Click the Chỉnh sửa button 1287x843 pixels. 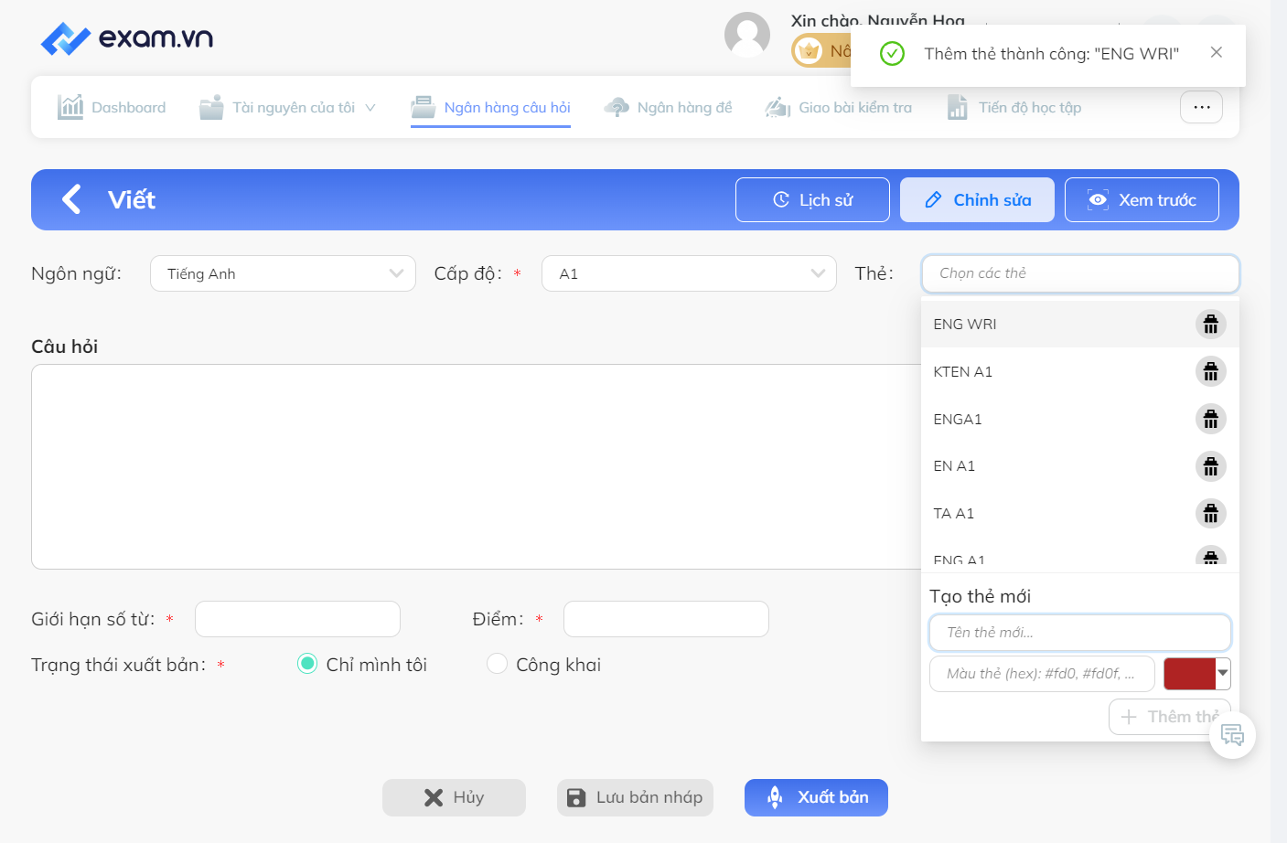pyautogui.click(x=977, y=199)
